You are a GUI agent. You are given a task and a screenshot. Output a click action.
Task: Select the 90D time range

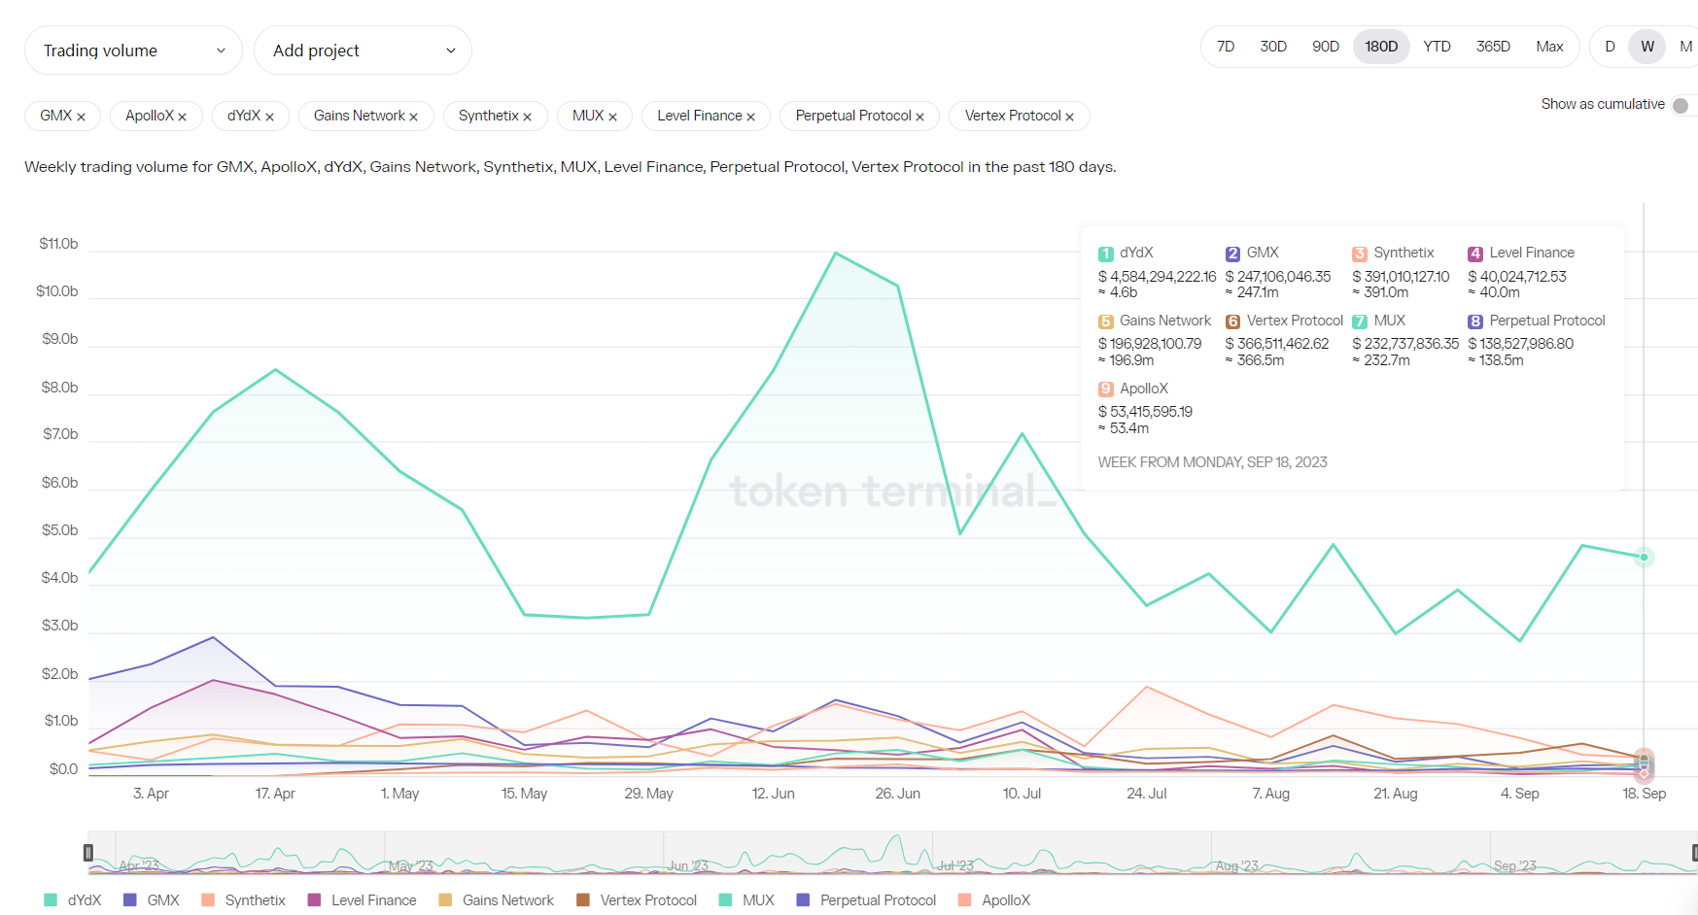click(x=1326, y=47)
